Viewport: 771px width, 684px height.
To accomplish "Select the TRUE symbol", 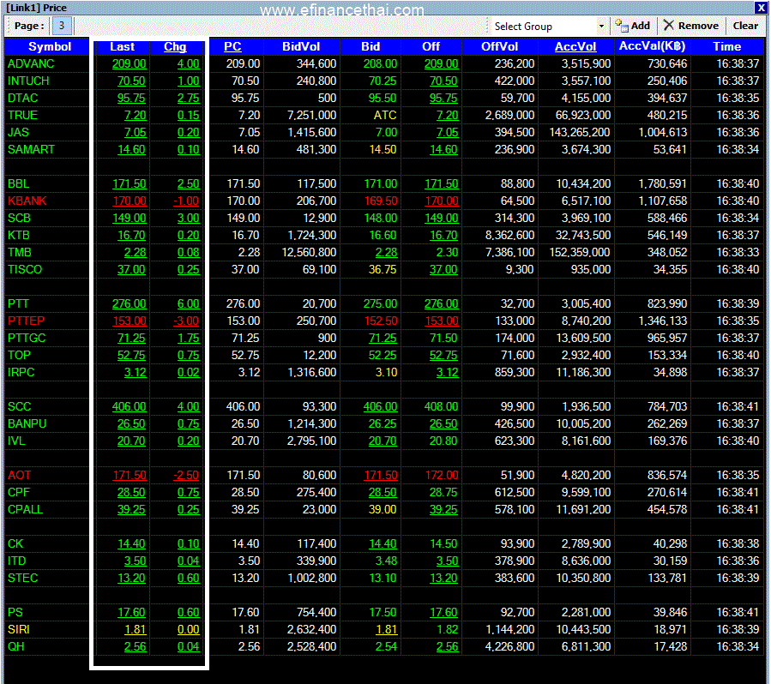I will click(x=22, y=116).
